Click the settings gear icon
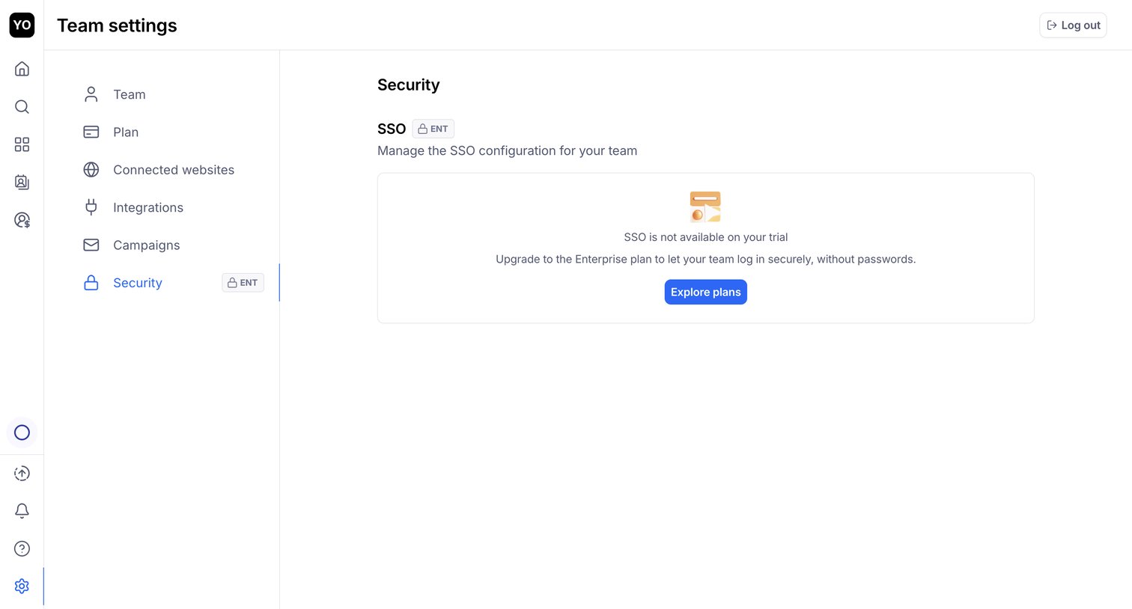Image resolution: width=1132 pixels, height=609 pixels. (22, 586)
